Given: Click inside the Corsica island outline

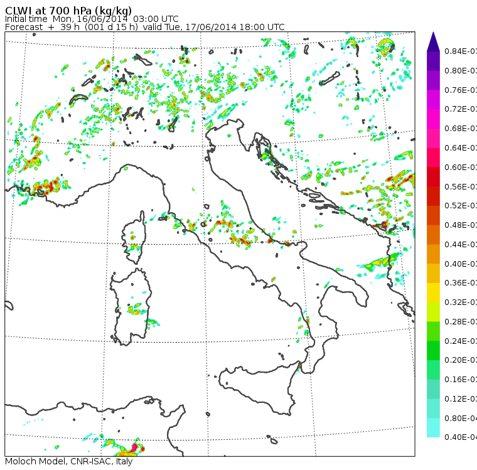Looking at the screenshot, I should coord(134,237).
